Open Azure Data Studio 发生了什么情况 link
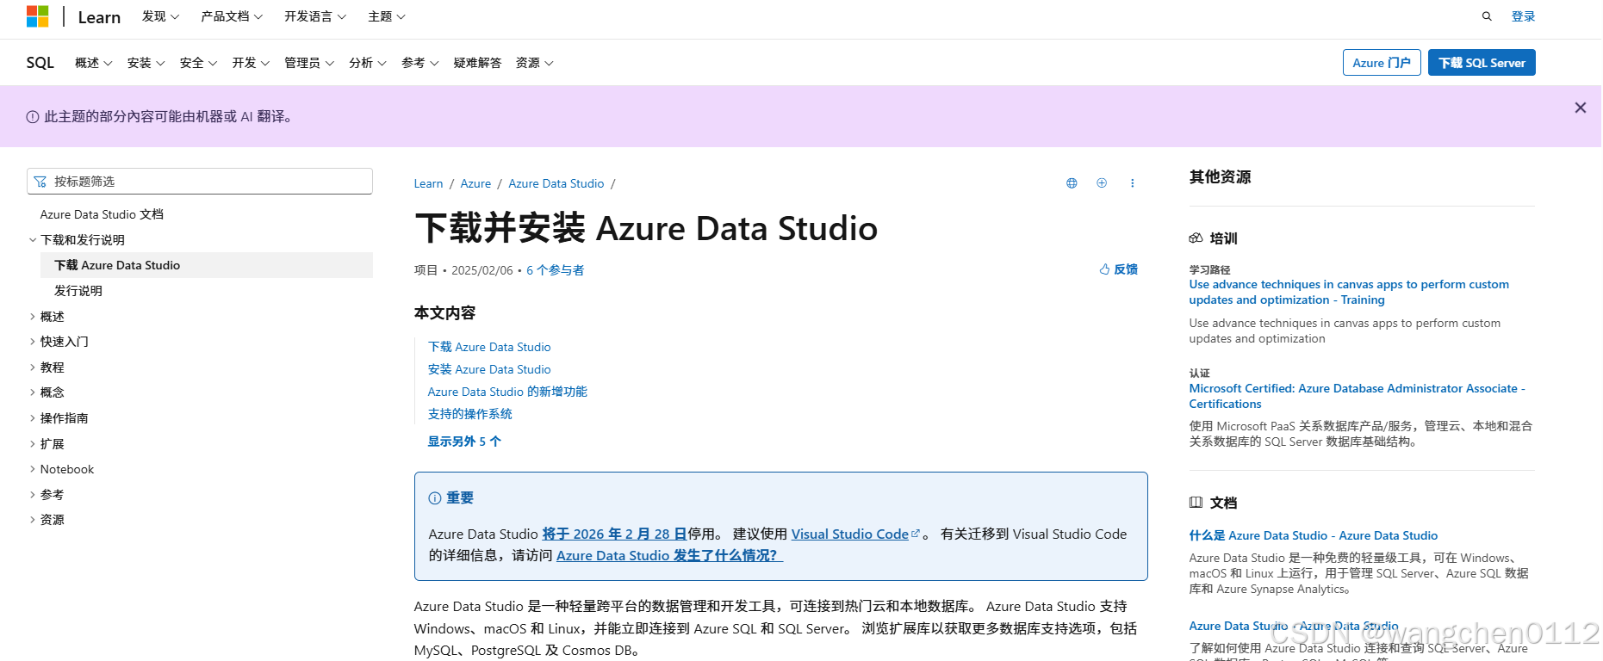 [x=669, y=556]
